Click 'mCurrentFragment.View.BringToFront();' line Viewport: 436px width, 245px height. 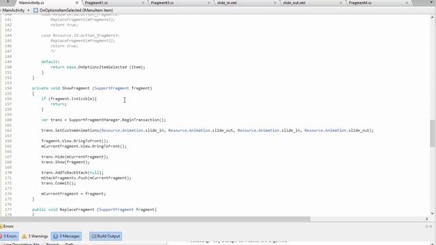(x=84, y=146)
